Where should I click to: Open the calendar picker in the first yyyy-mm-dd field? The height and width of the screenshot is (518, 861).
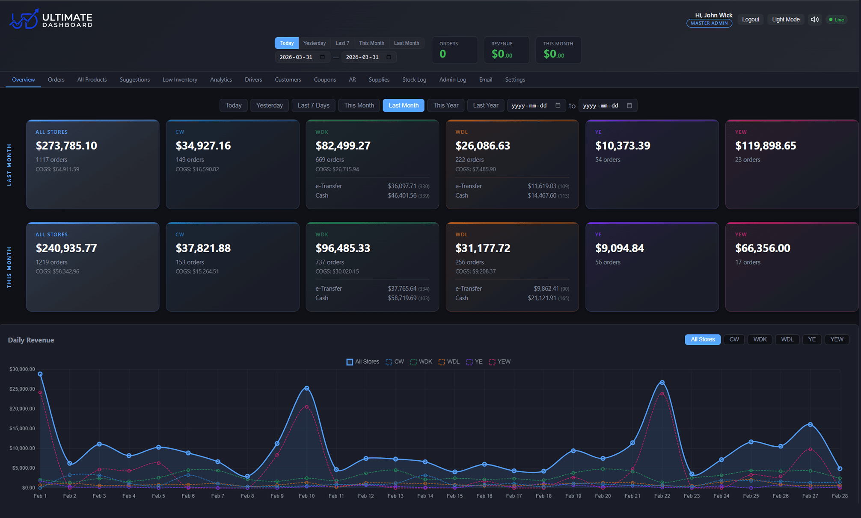click(558, 106)
